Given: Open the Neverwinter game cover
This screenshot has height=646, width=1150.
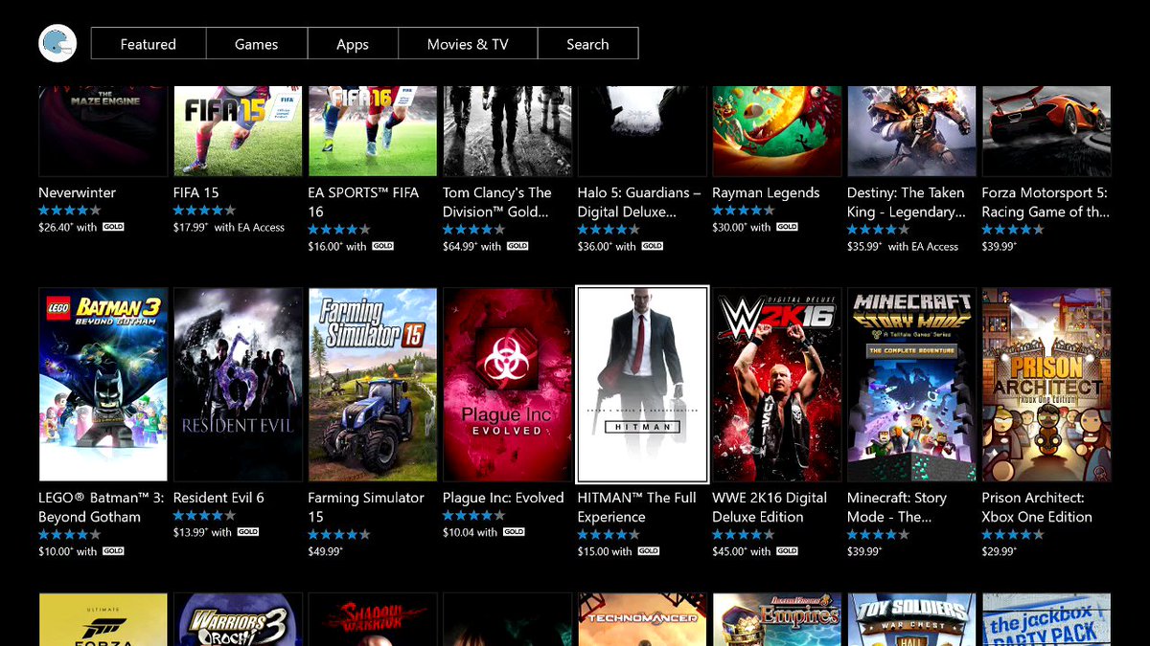Looking at the screenshot, I should (x=103, y=131).
